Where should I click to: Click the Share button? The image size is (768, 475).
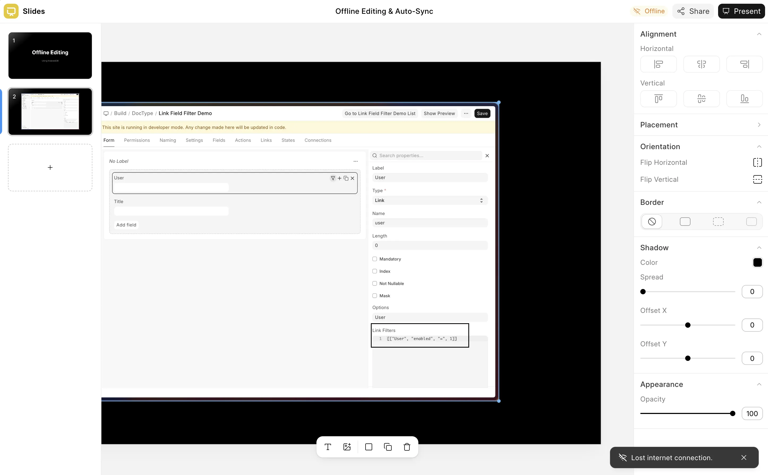click(x=693, y=11)
